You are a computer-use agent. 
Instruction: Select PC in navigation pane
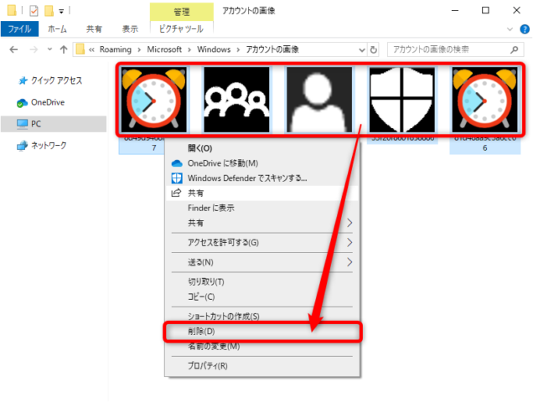[x=54, y=124]
